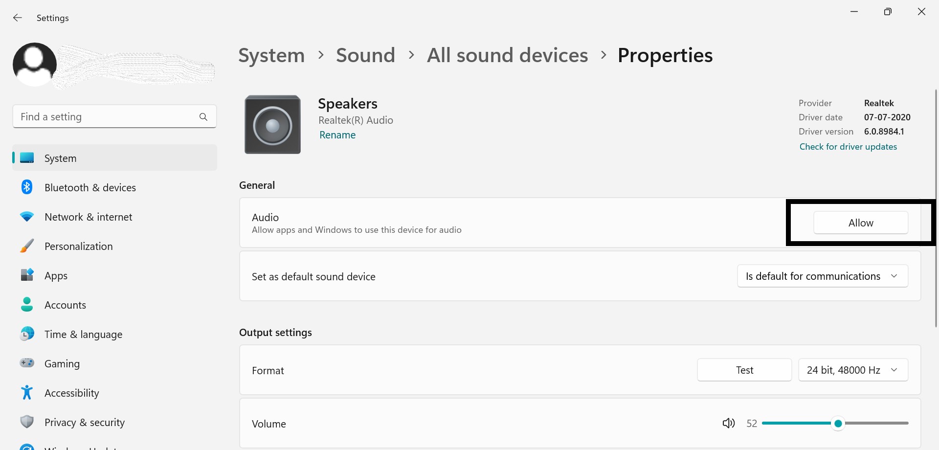Screen dimensions: 939x450
Task: Click the Test format button
Action: pos(744,370)
